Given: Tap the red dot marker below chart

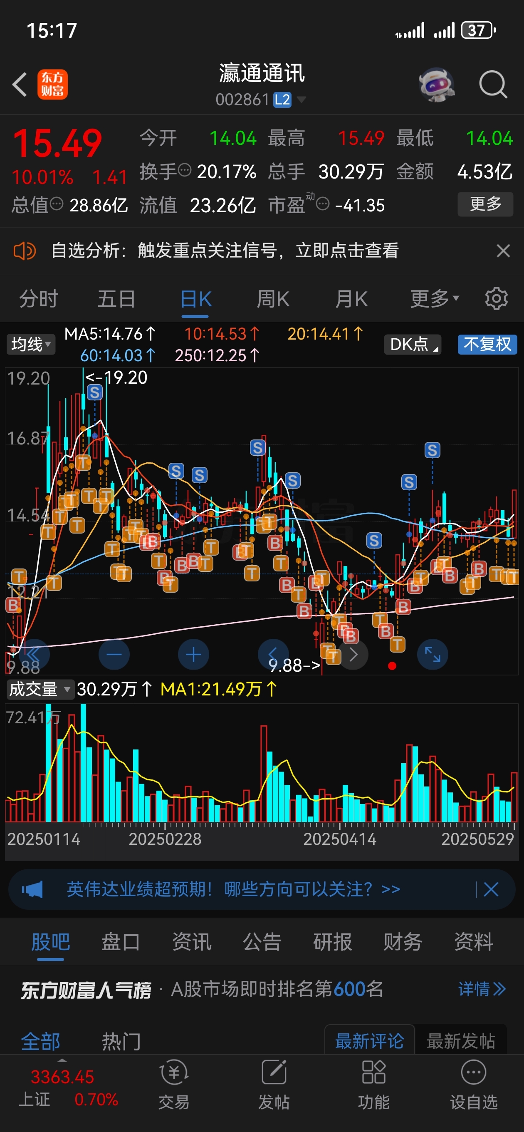Looking at the screenshot, I should click(392, 666).
